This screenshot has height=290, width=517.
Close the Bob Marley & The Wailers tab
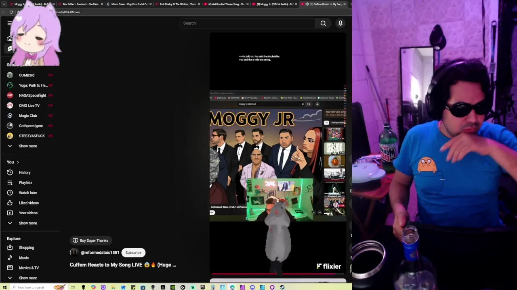point(199,4)
